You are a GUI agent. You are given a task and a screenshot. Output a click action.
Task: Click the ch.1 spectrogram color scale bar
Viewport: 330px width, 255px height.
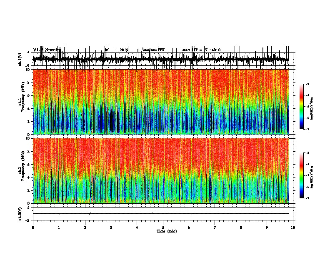point(302,107)
